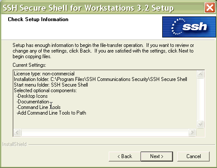Click the Command Line Tools entry
217x168 pixels.
pyautogui.click(x=38, y=107)
